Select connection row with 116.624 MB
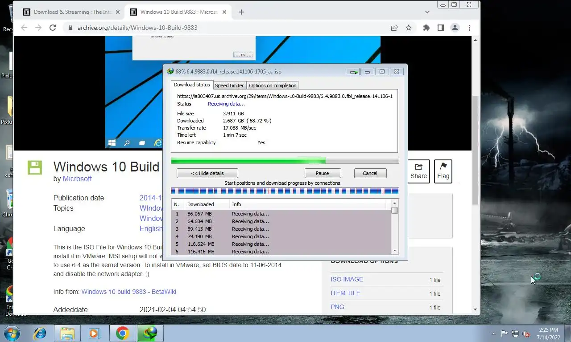Image resolution: width=571 pixels, height=342 pixels. pos(281,244)
